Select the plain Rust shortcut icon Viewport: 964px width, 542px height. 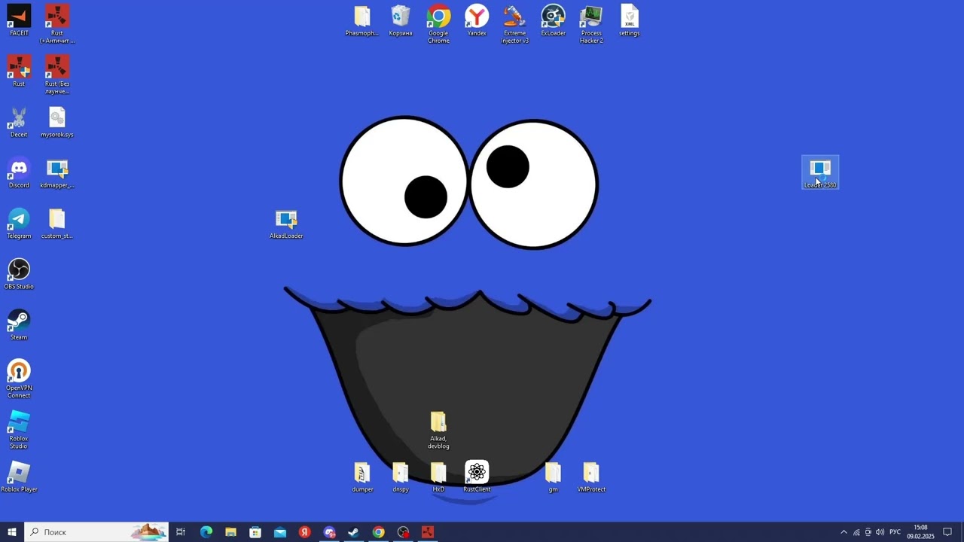point(19,72)
